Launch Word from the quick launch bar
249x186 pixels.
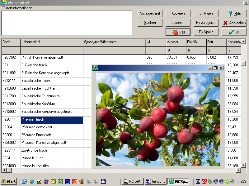pyautogui.click(x=68, y=181)
